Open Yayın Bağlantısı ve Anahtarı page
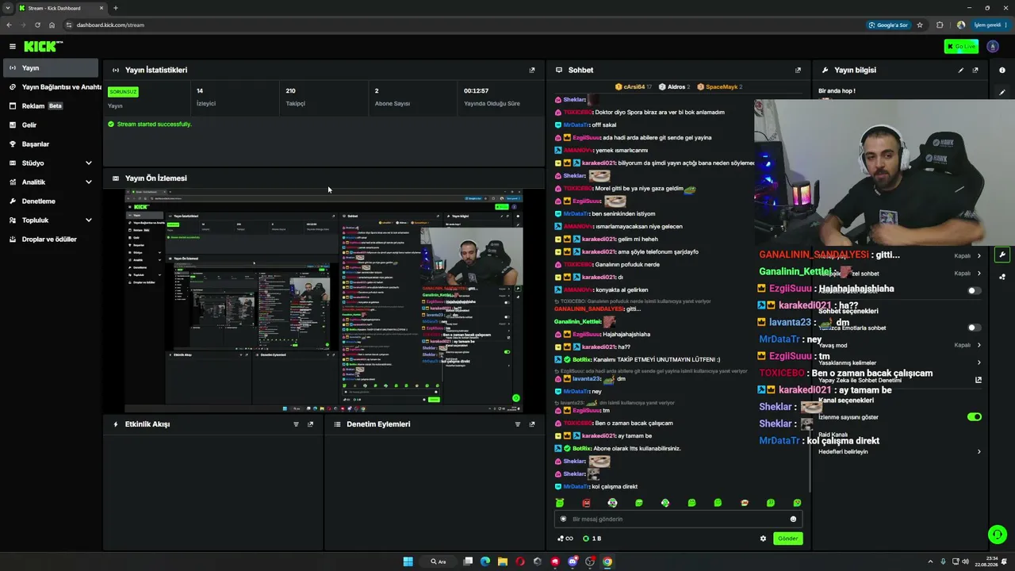 coord(52,87)
